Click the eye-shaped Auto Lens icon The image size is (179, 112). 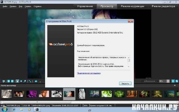pyautogui.click(x=36, y=81)
